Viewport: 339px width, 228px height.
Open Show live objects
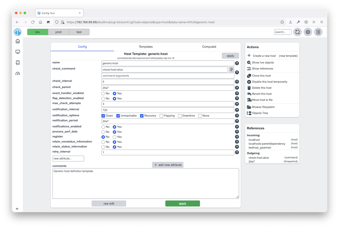[263, 63]
